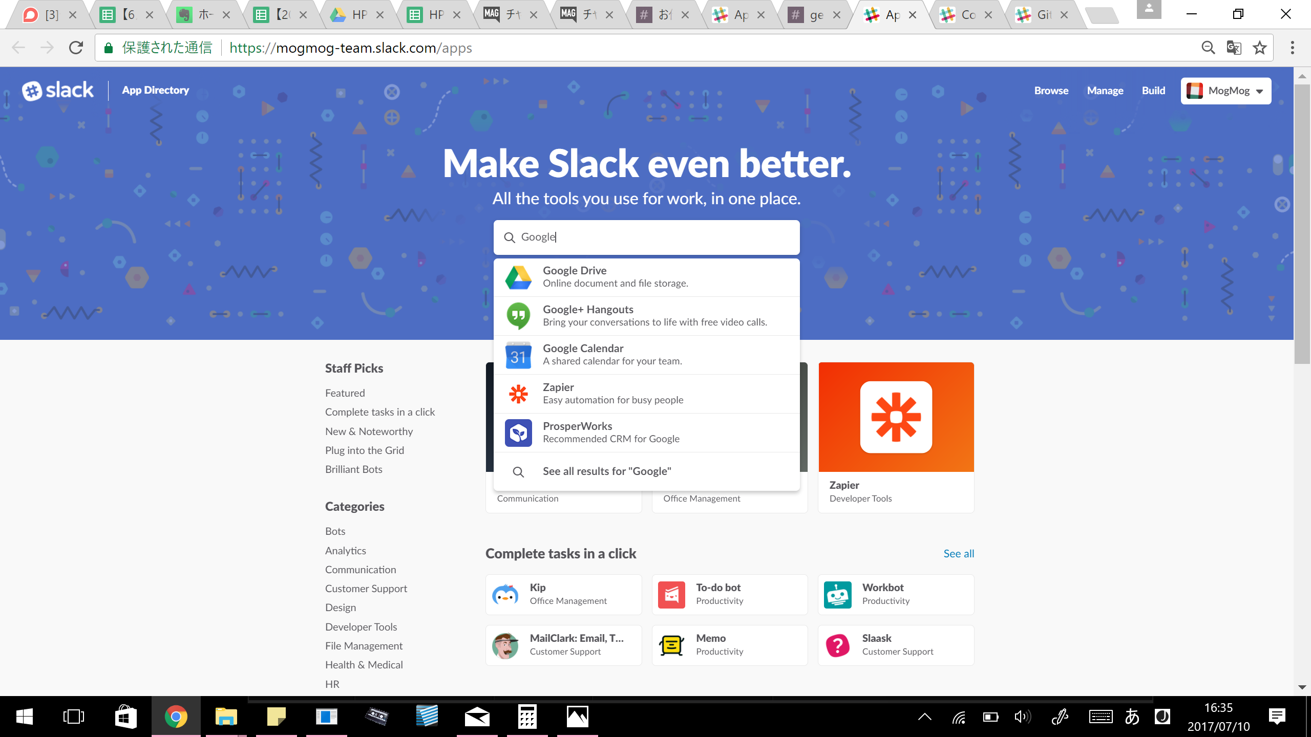
Task: Open the Slaask Customer Support app
Action: click(x=895, y=645)
